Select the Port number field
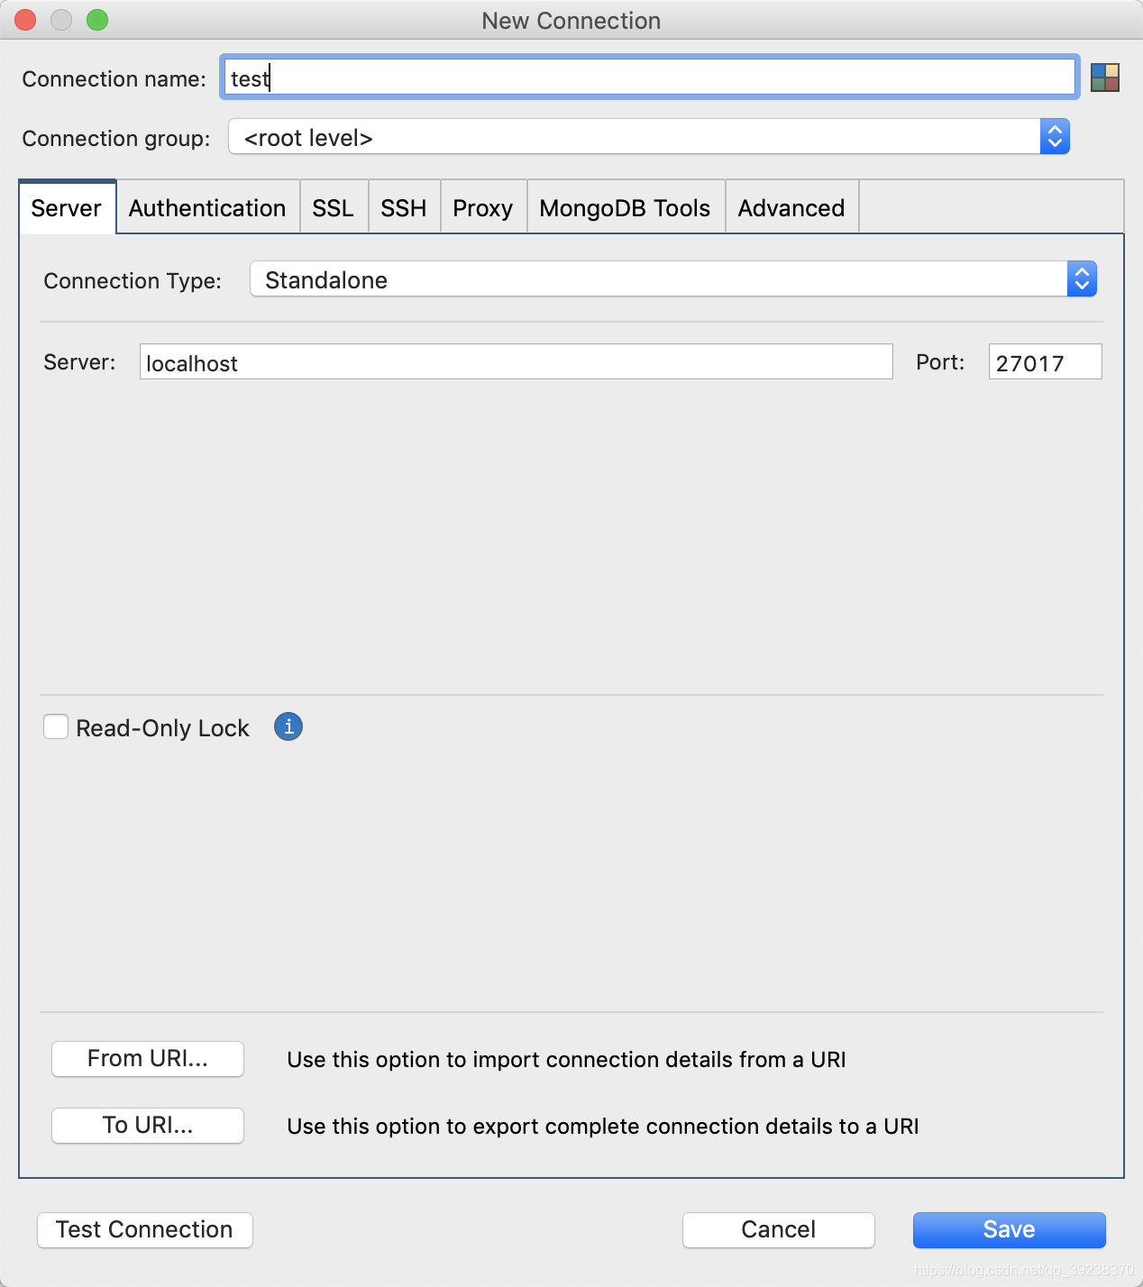The image size is (1143, 1287). (x=1044, y=361)
